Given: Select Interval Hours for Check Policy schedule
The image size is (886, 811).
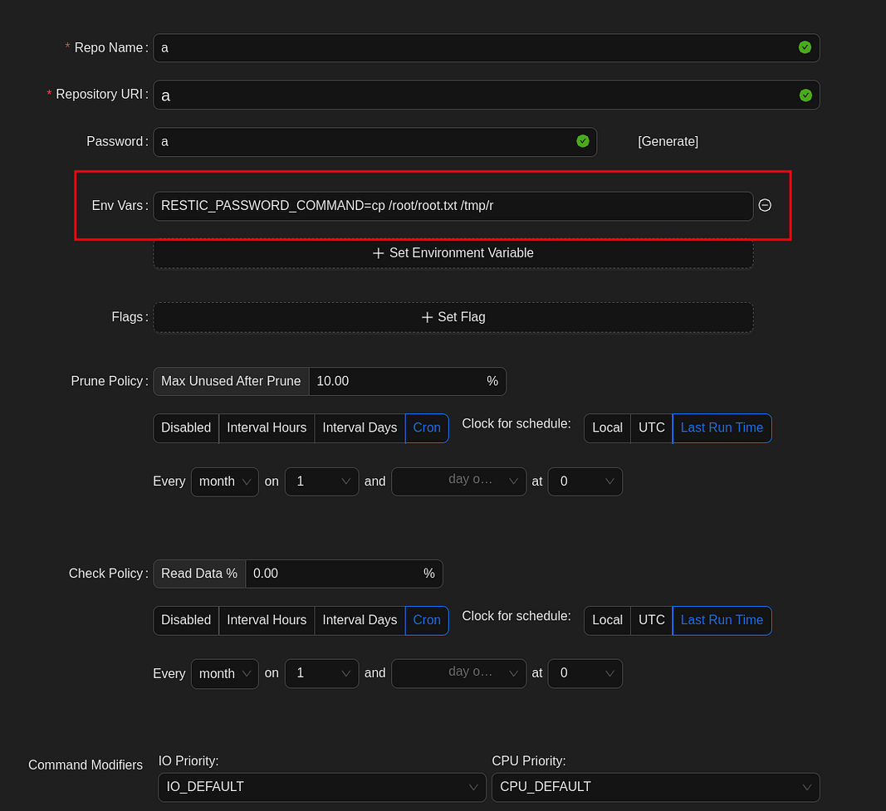Looking at the screenshot, I should point(267,620).
